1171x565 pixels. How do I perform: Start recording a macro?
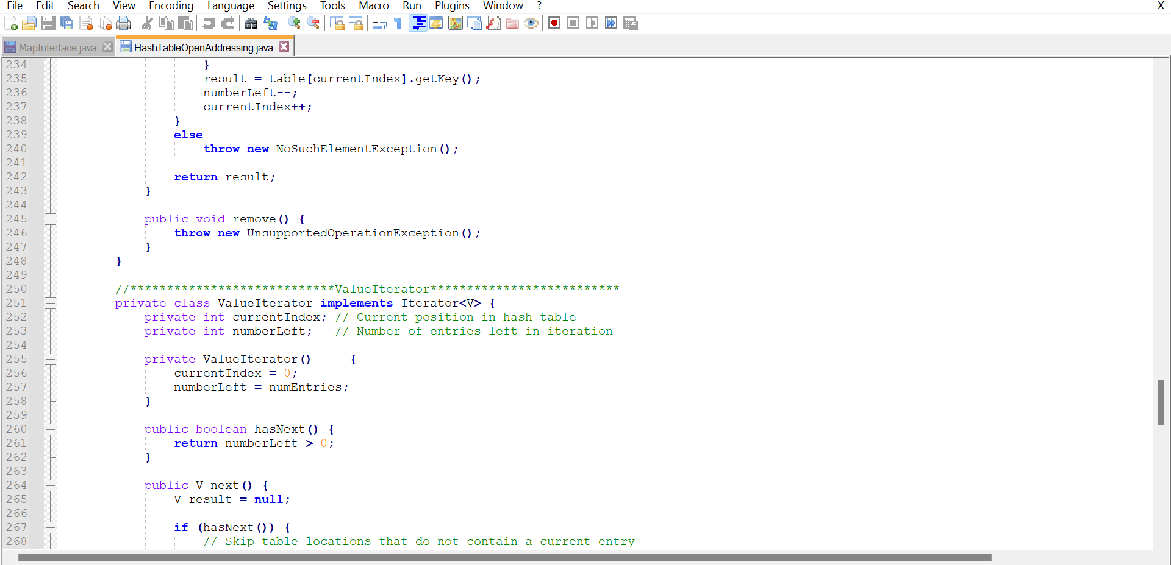click(x=554, y=23)
